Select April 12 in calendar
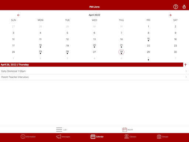Image resolution: width=189 pixels, height=142 pixels. [x=67, y=39]
